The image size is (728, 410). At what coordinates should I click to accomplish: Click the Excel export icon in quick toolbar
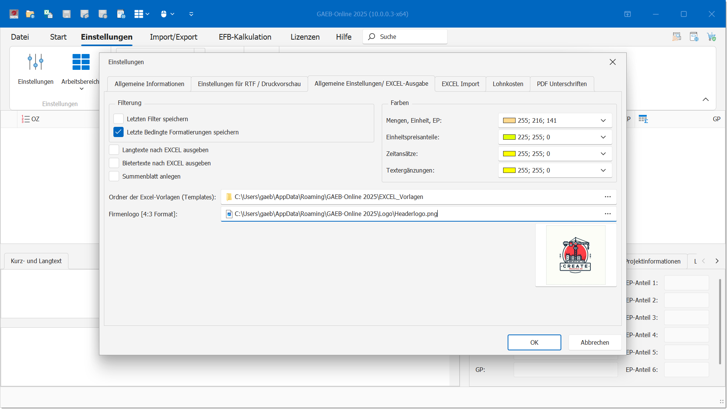[48, 14]
